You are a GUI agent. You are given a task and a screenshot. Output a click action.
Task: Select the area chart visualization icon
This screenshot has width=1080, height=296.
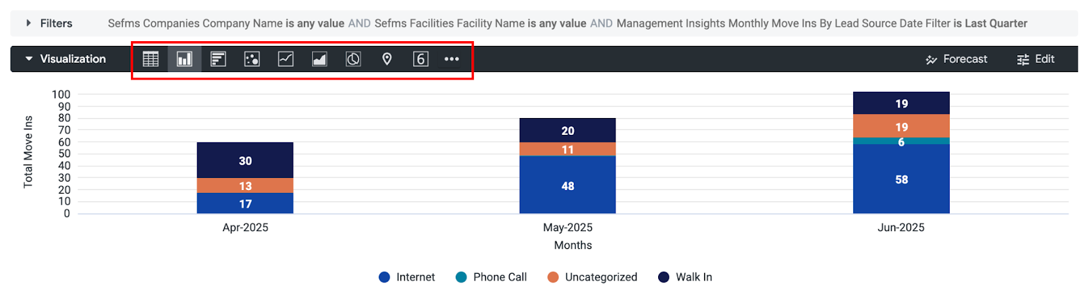tap(319, 59)
